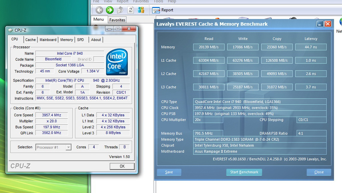
Task: Click the Memory Read value 20139 MB/s
Action: (209, 47)
